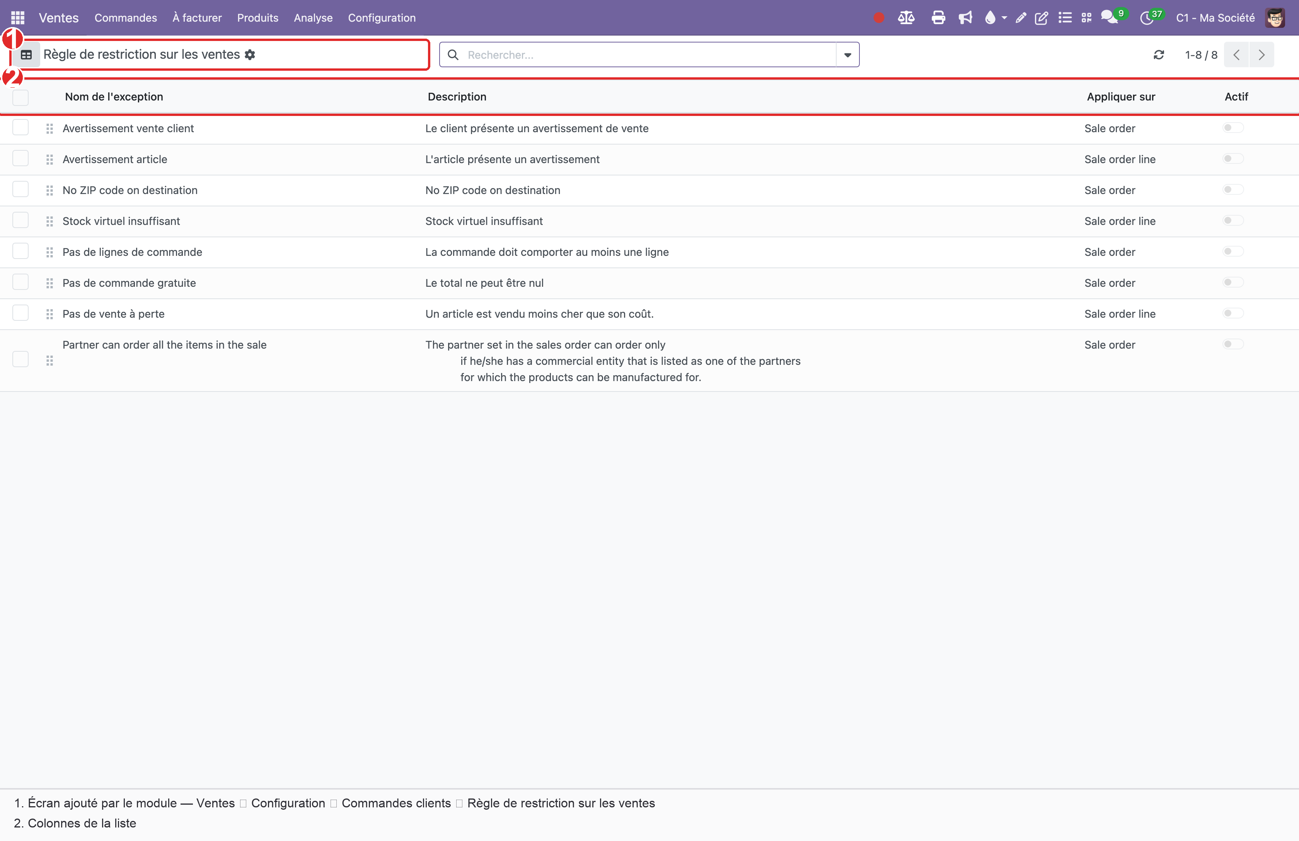
Task: Open the QR code icon
Action: 1087,17
